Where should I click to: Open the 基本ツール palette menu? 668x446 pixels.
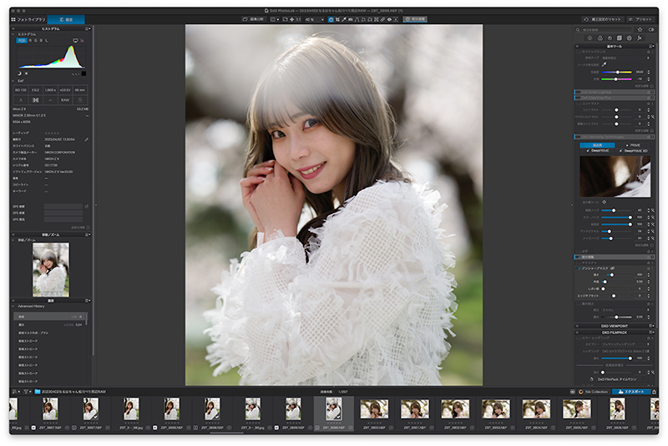[651, 46]
